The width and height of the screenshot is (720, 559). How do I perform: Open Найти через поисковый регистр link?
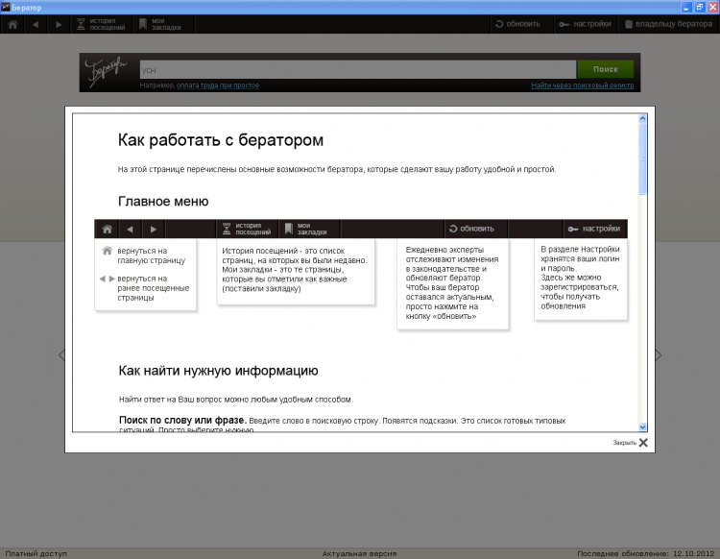coord(583,85)
